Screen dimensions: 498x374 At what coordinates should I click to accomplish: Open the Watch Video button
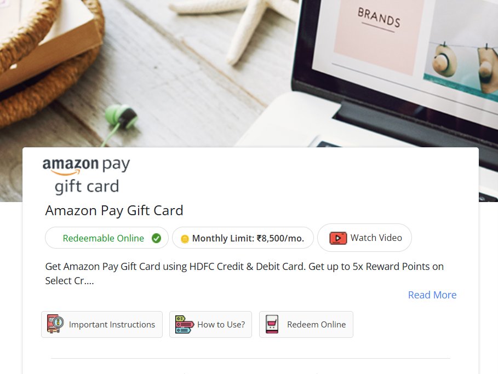coord(365,238)
